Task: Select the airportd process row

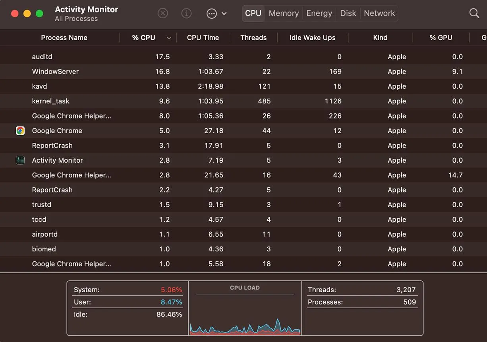Action: click(x=244, y=234)
